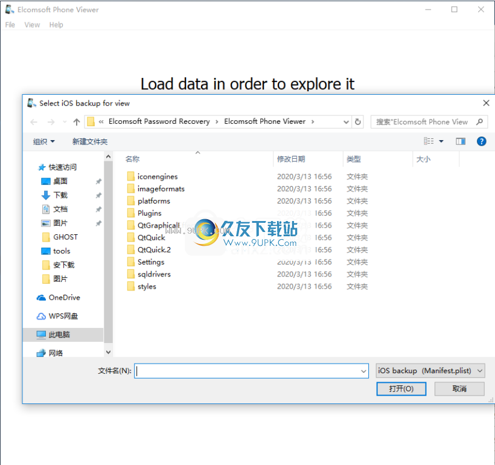Screen dimensions: 495x465
Task: Open the View menu
Action: pyautogui.click(x=32, y=25)
